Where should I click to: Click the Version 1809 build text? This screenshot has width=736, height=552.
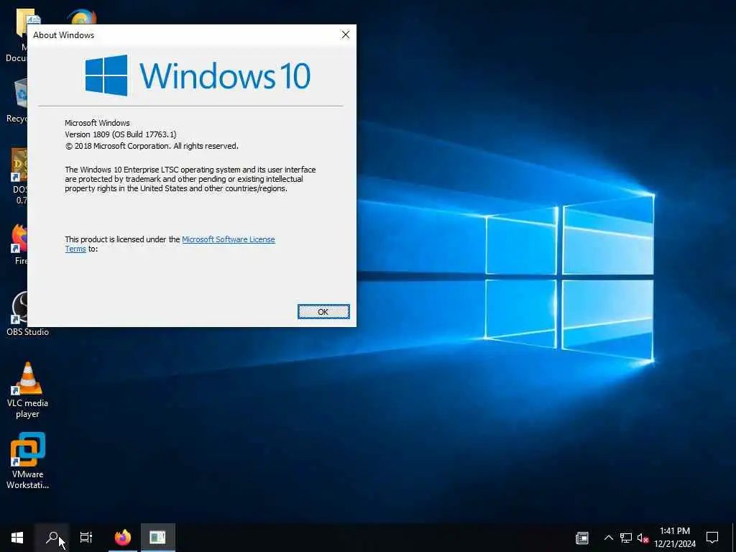pos(121,134)
